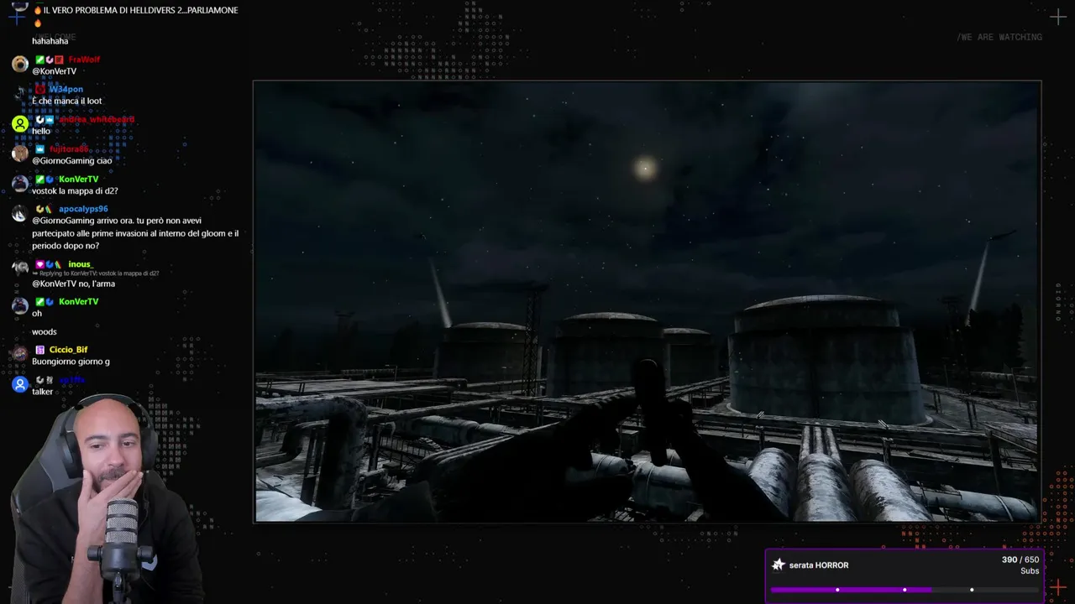The width and height of the screenshot is (1075, 604).
Task: Open inous_ username in chat
Action: click(x=81, y=264)
